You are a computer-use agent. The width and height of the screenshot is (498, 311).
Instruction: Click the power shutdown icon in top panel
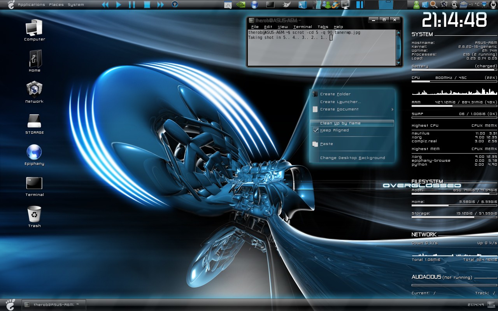click(x=493, y=5)
